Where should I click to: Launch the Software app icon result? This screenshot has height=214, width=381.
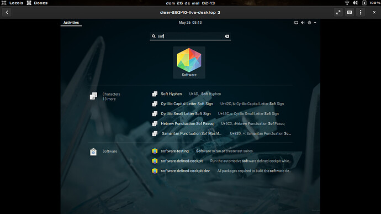[x=189, y=62]
